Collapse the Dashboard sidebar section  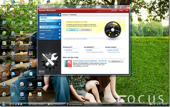pyautogui.click(x=60, y=15)
